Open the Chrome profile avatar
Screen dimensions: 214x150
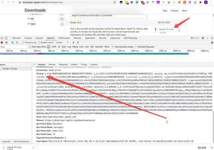pyautogui.click(x=206, y=2)
